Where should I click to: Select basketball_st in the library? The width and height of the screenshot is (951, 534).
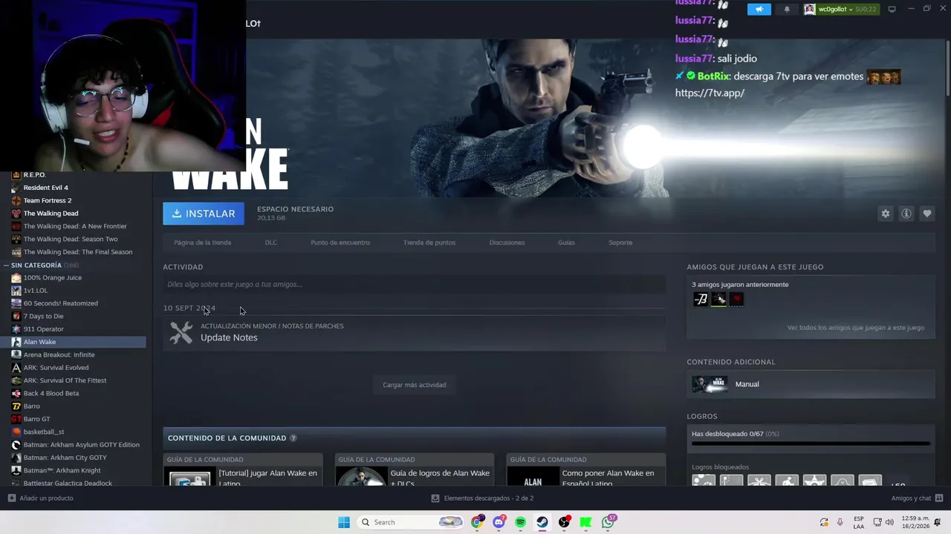[x=44, y=432]
